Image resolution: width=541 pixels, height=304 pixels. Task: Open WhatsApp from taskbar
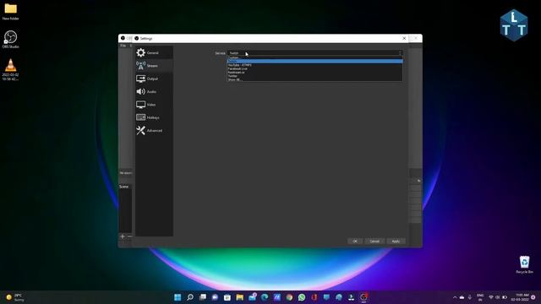(302, 297)
